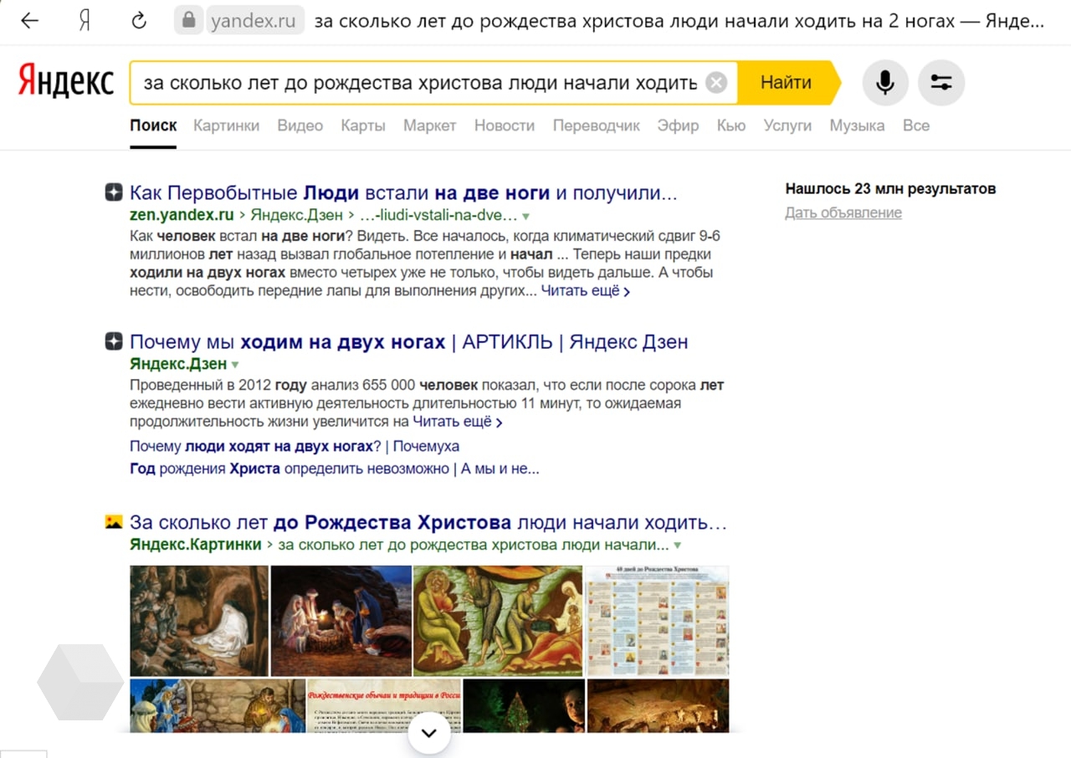Show all services via Все
Viewport: 1071px width, 758px height.
[916, 125]
